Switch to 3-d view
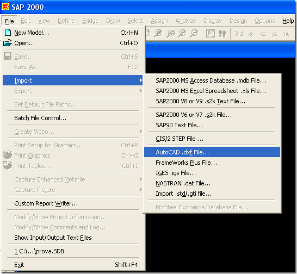Viewport: 297px width, 274px height. click(x=239, y=34)
